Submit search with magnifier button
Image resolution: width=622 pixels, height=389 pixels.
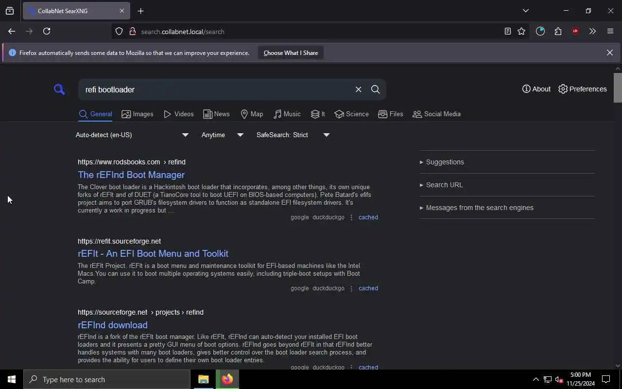(x=376, y=89)
